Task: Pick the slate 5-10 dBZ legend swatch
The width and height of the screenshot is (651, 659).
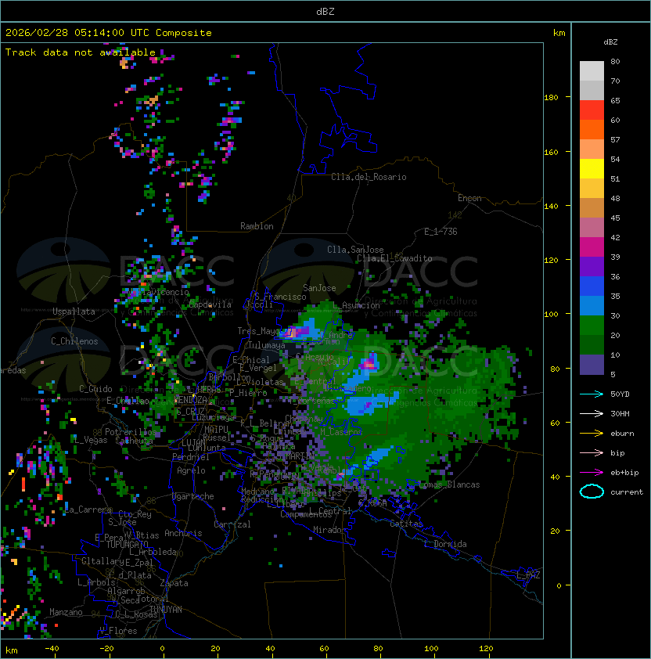Action: 592,365
